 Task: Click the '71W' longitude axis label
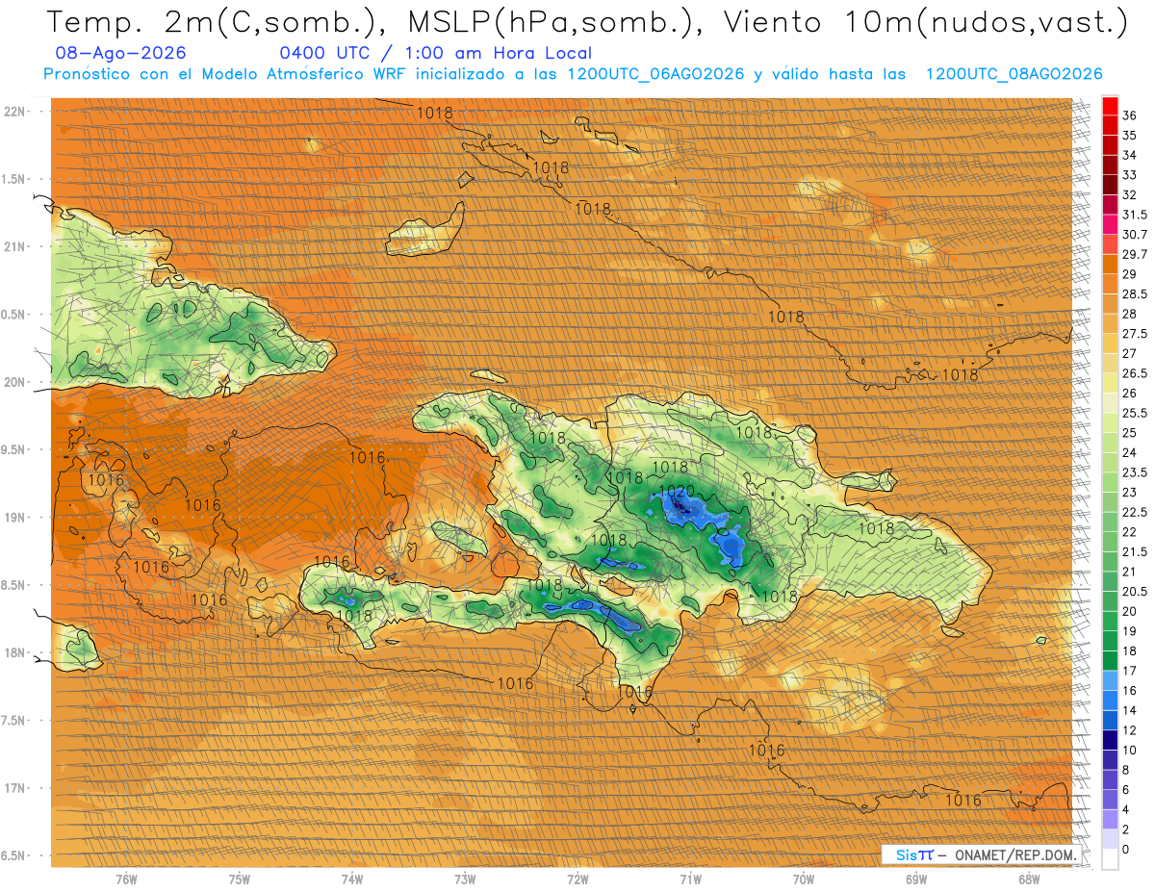[x=690, y=879]
